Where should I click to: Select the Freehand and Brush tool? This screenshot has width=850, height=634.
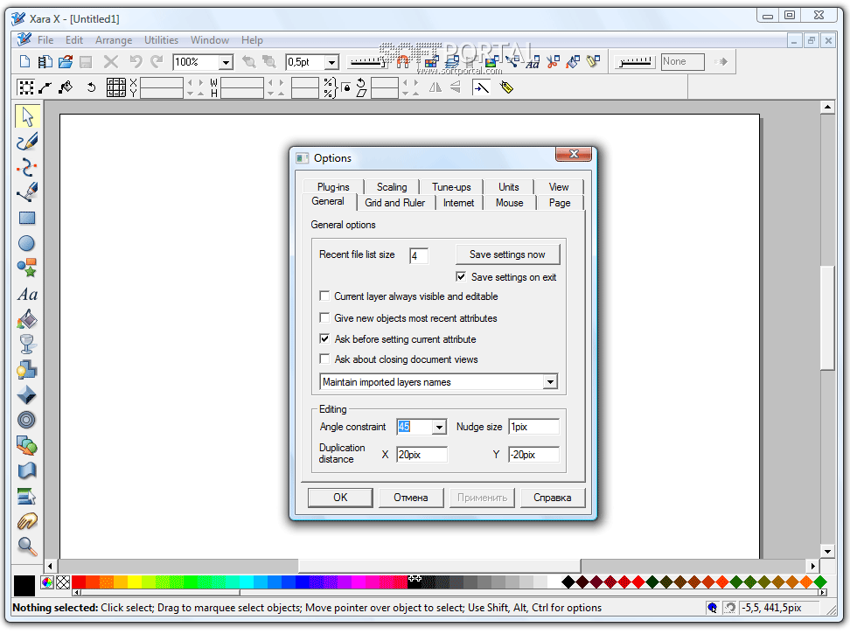pyautogui.click(x=26, y=142)
